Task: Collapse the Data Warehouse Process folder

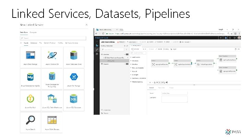Action: pos(104,58)
